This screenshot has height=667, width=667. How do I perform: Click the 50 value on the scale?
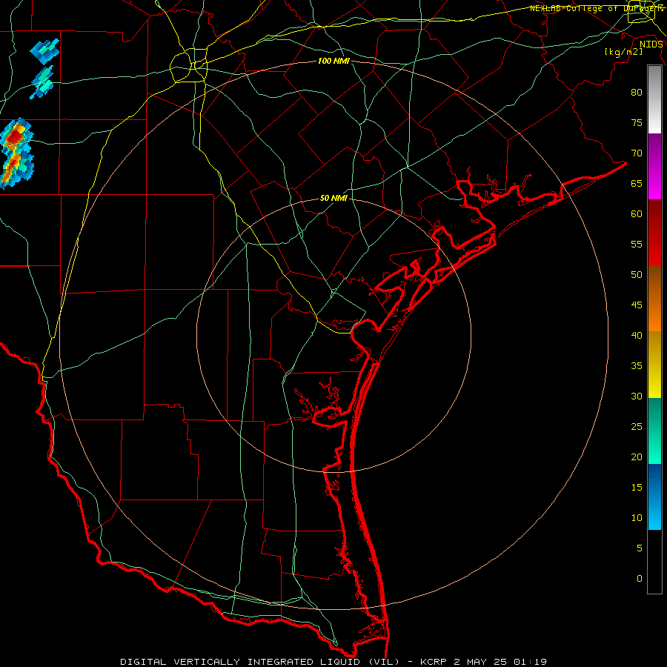coord(637,274)
